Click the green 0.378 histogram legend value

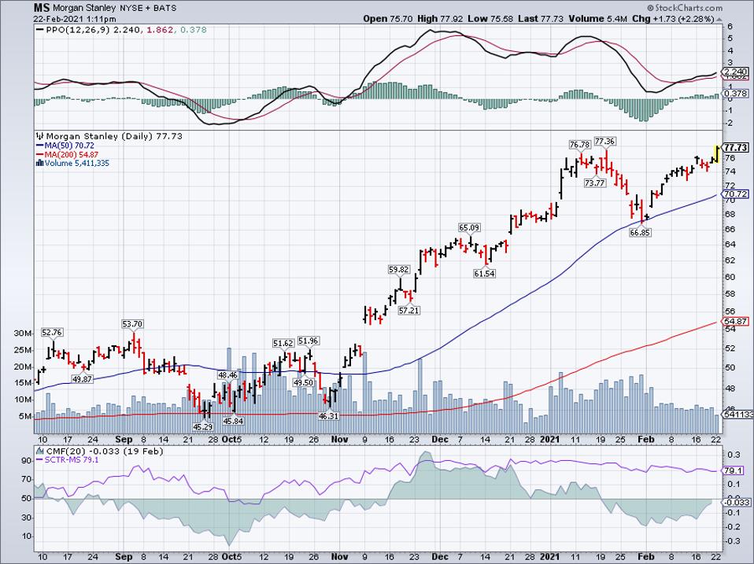pyautogui.click(x=193, y=30)
